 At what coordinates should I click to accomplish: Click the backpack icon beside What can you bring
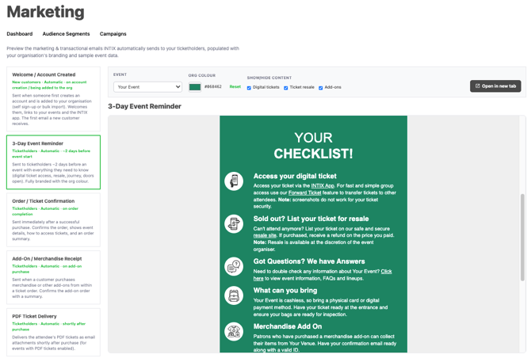[234, 295]
